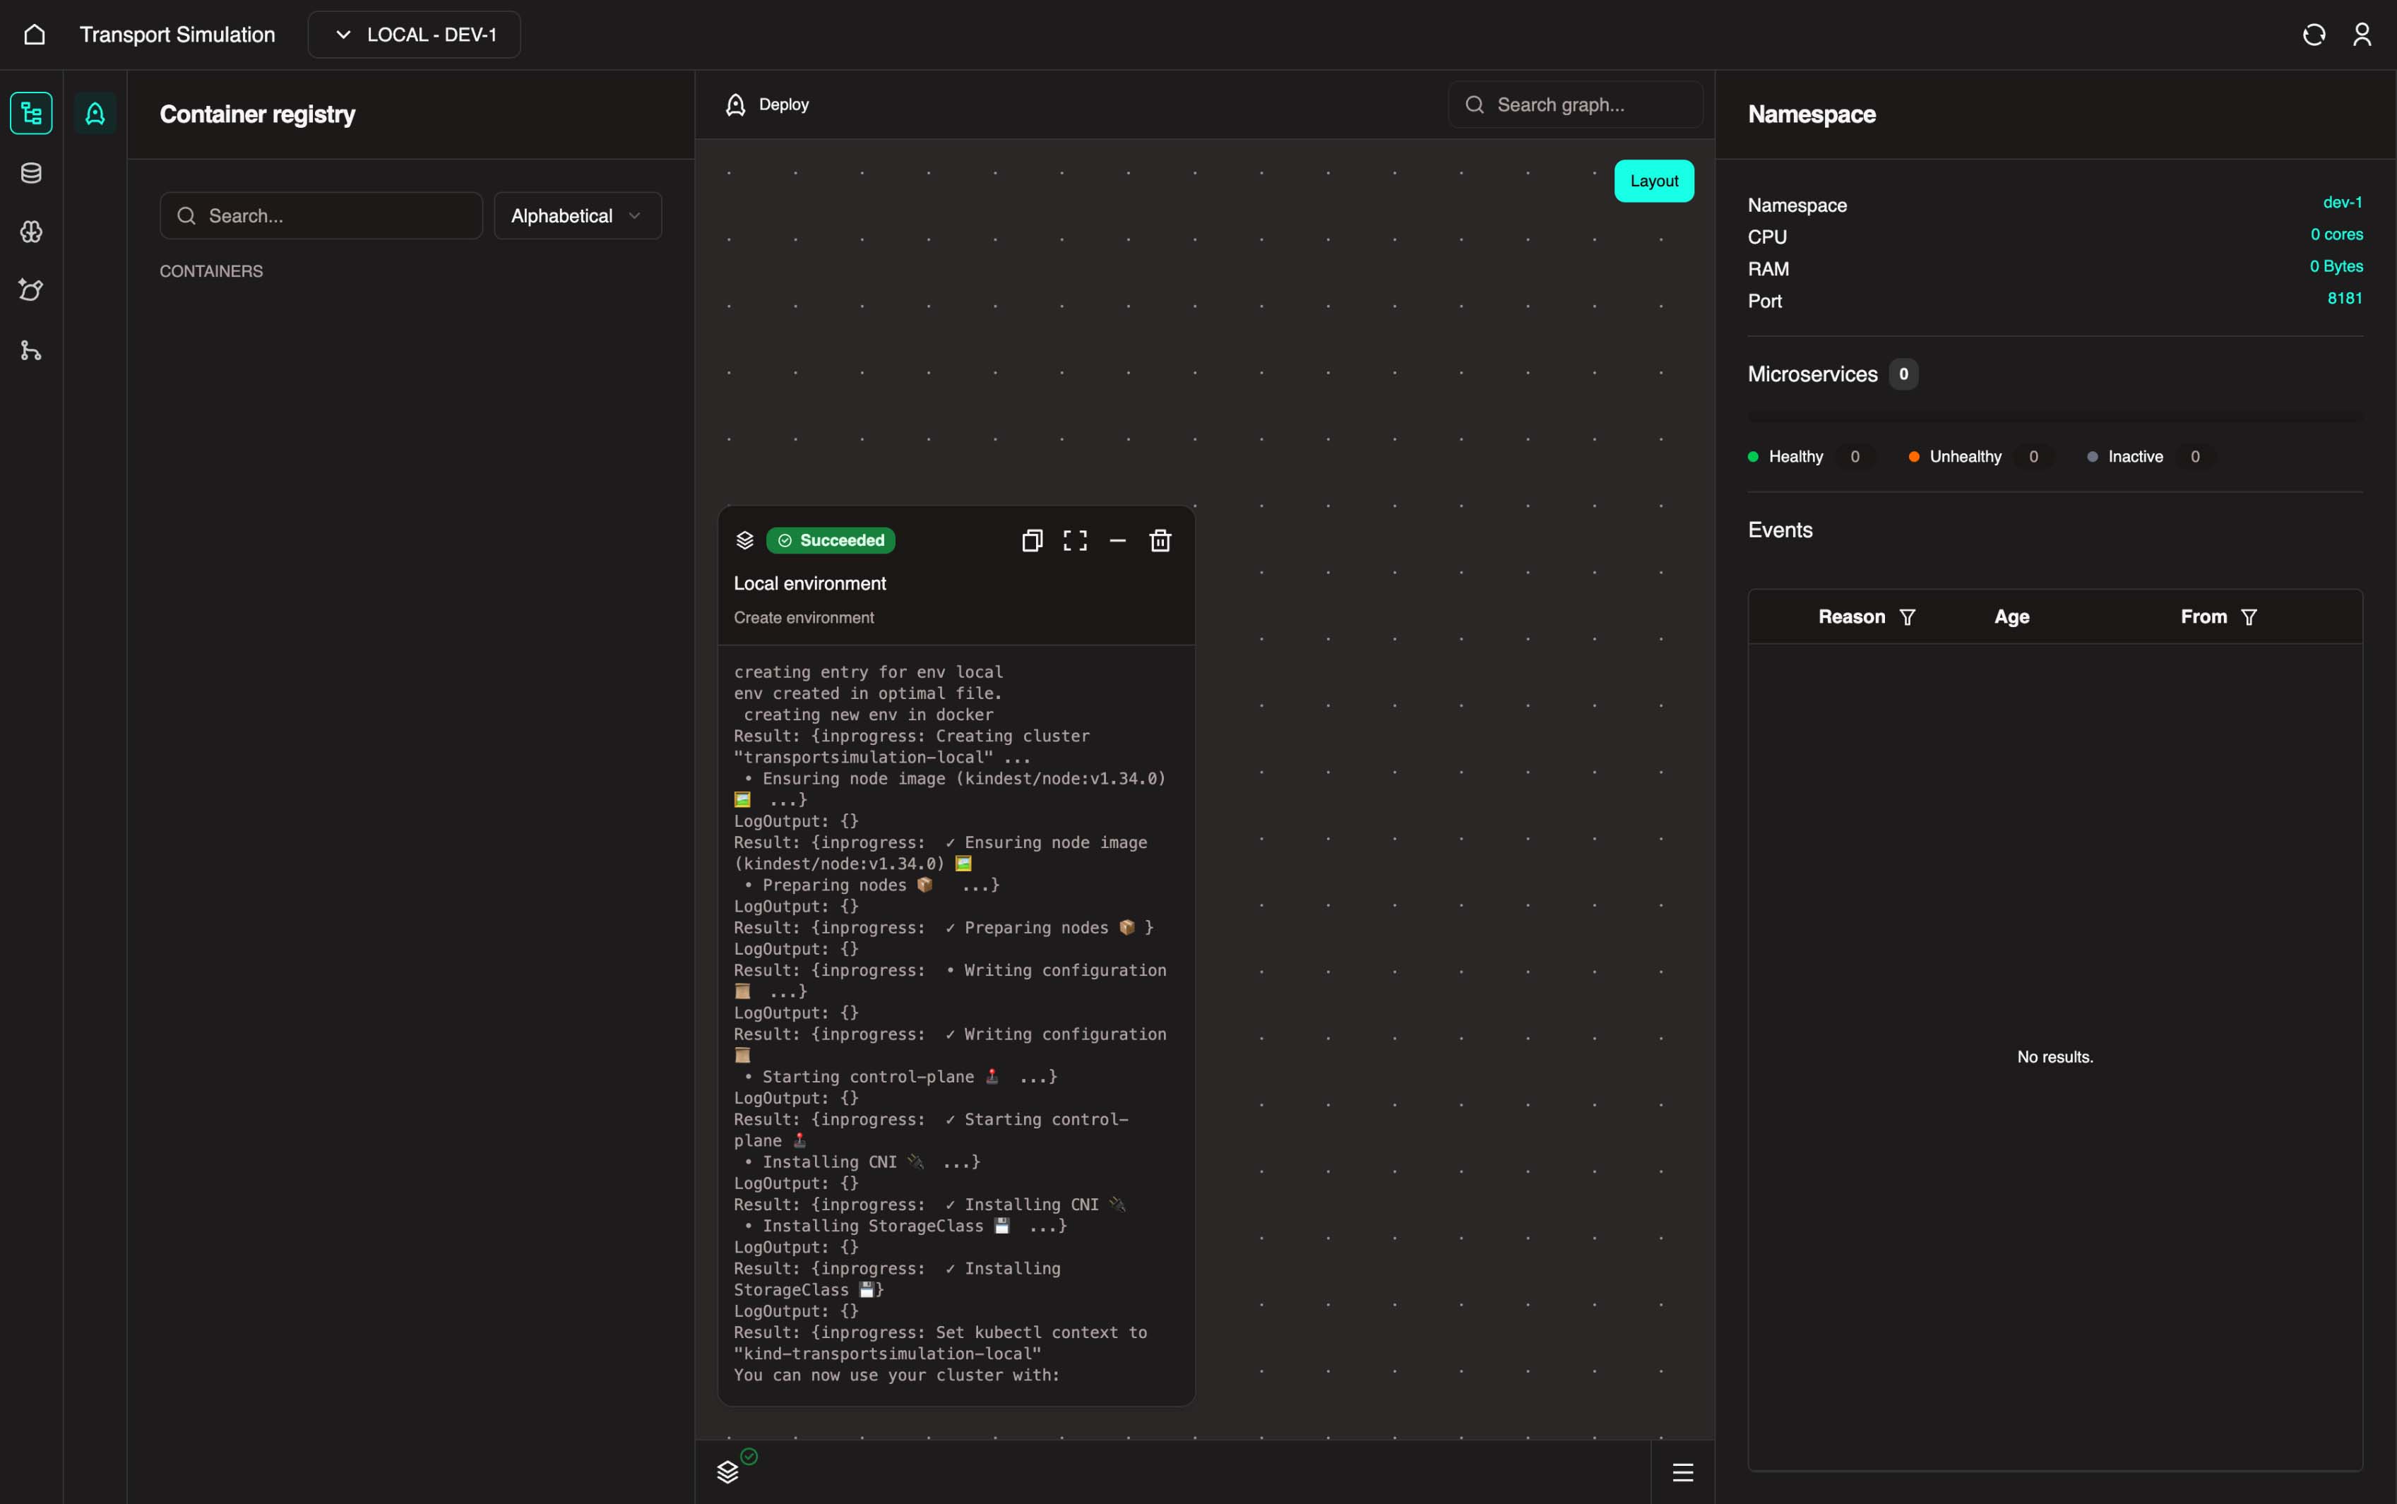Open the home icon in top bar
This screenshot has height=1504, width=2397.
35,35
